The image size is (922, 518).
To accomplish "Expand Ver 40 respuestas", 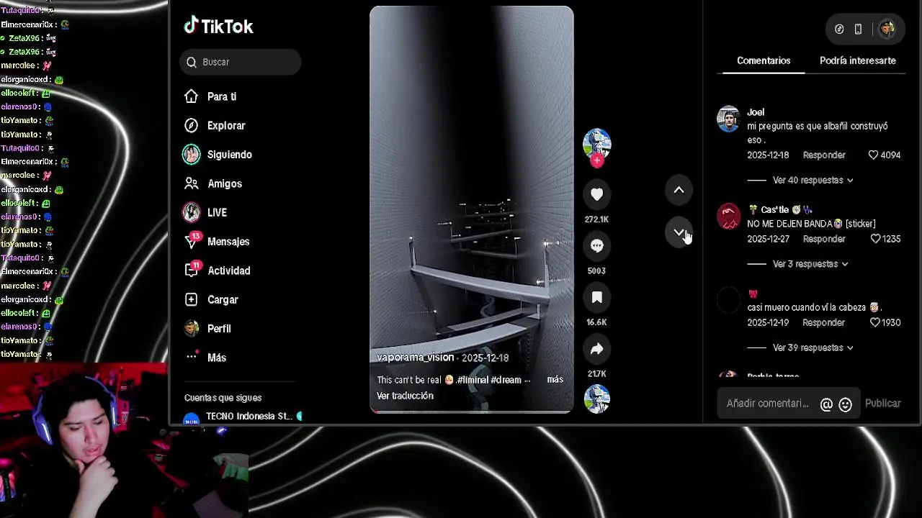I will [813, 180].
